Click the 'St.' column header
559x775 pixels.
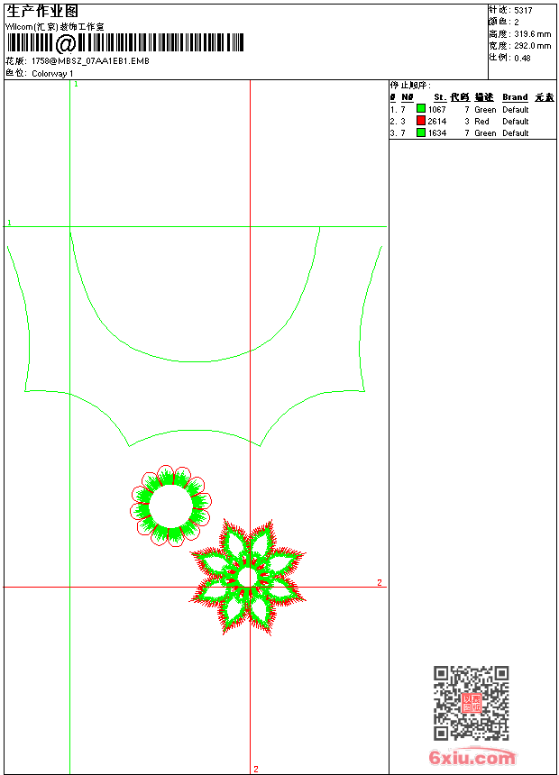440,97
